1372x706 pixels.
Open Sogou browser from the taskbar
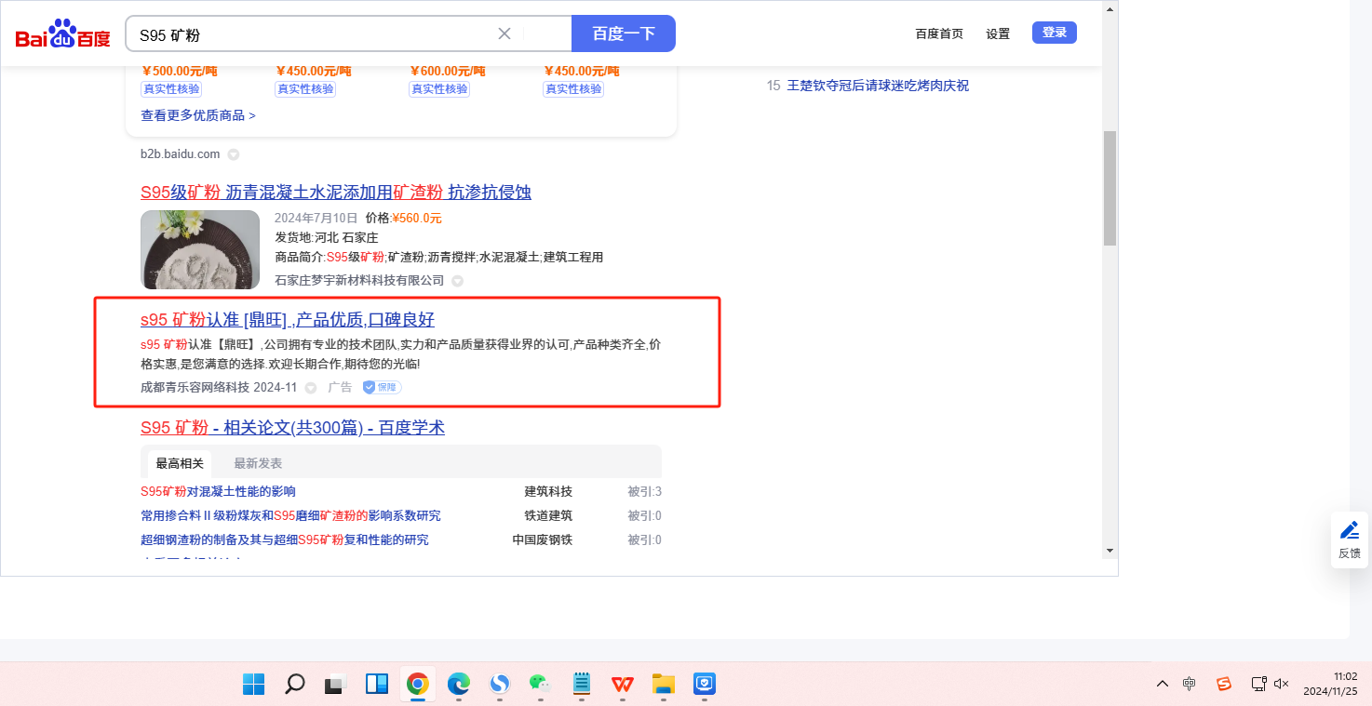pos(500,685)
